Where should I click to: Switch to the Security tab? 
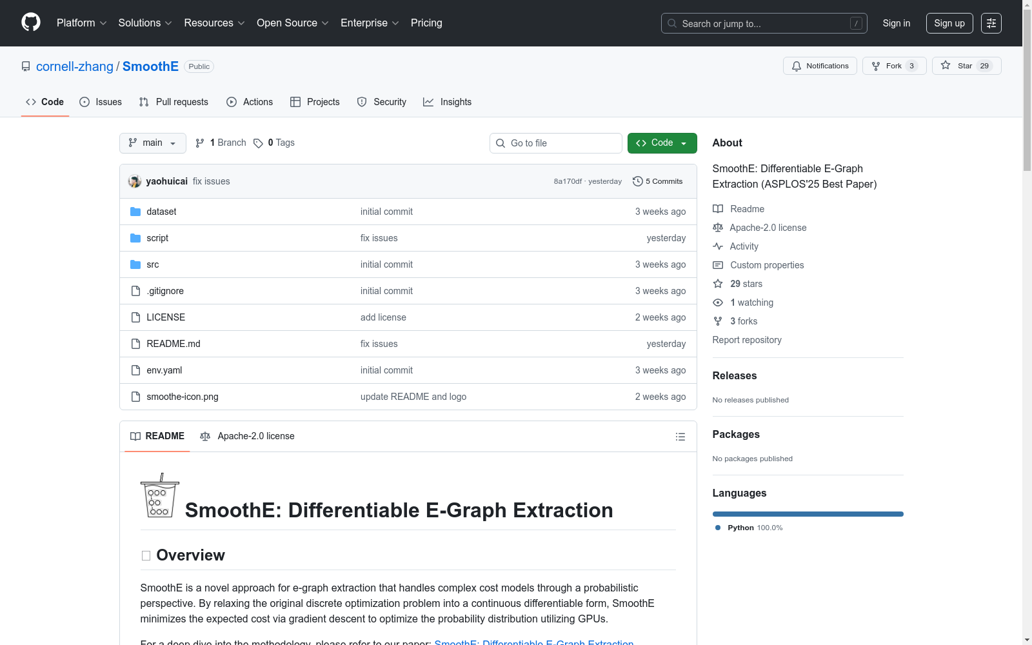(382, 102)
